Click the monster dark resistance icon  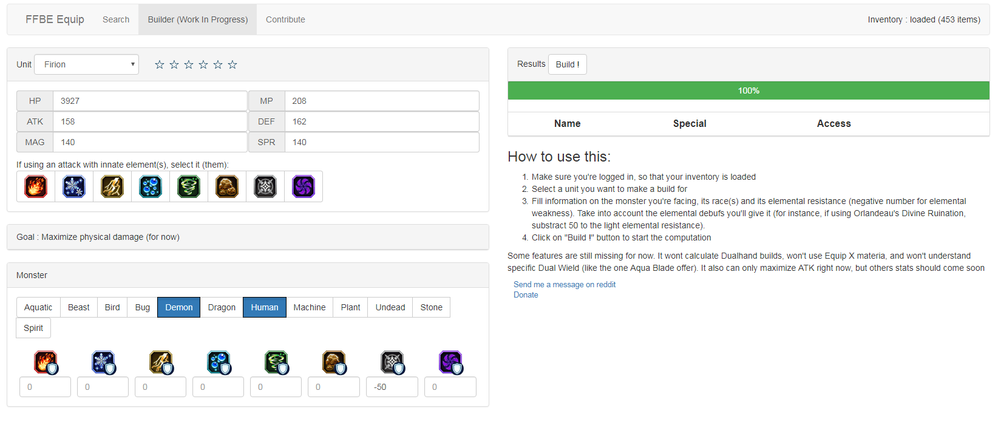click(x=450, y=363)
